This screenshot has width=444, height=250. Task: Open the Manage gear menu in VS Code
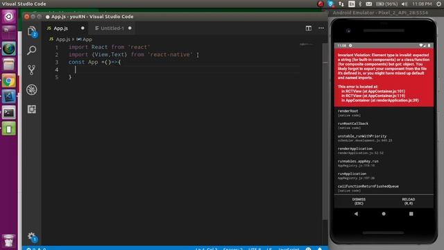coord(32,237)
